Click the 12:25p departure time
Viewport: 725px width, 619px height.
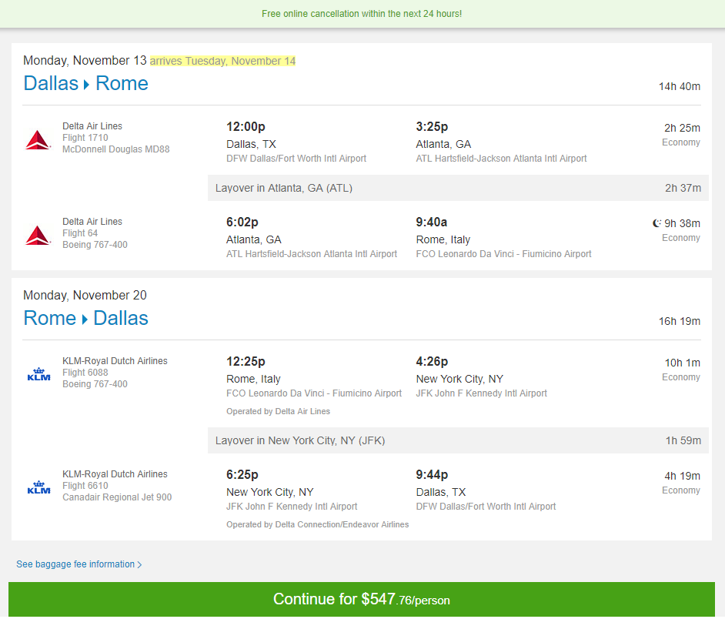[246, 362]
